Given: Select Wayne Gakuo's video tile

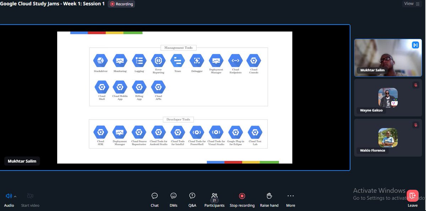Looking at the screenshot, I should pos(388,97).
